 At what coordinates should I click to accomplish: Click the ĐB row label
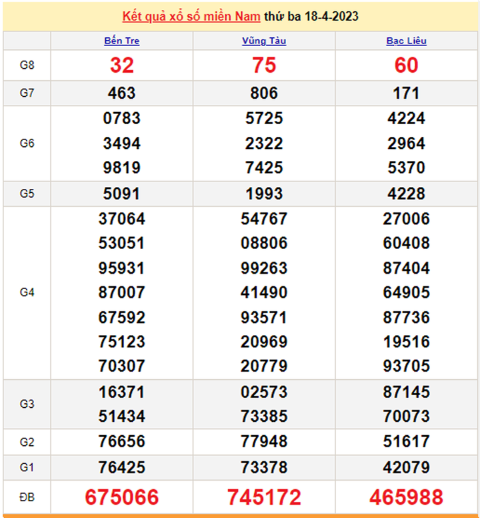pyautogui.click(x=27, y=497)
